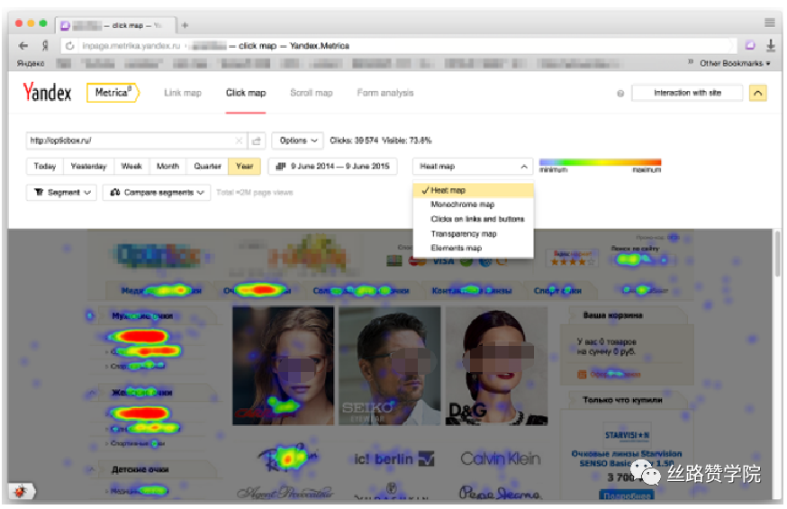The height and width of the screenshot is (509, 787).
Task: Open the Yandex Я home icon
Action: point(45,46)
